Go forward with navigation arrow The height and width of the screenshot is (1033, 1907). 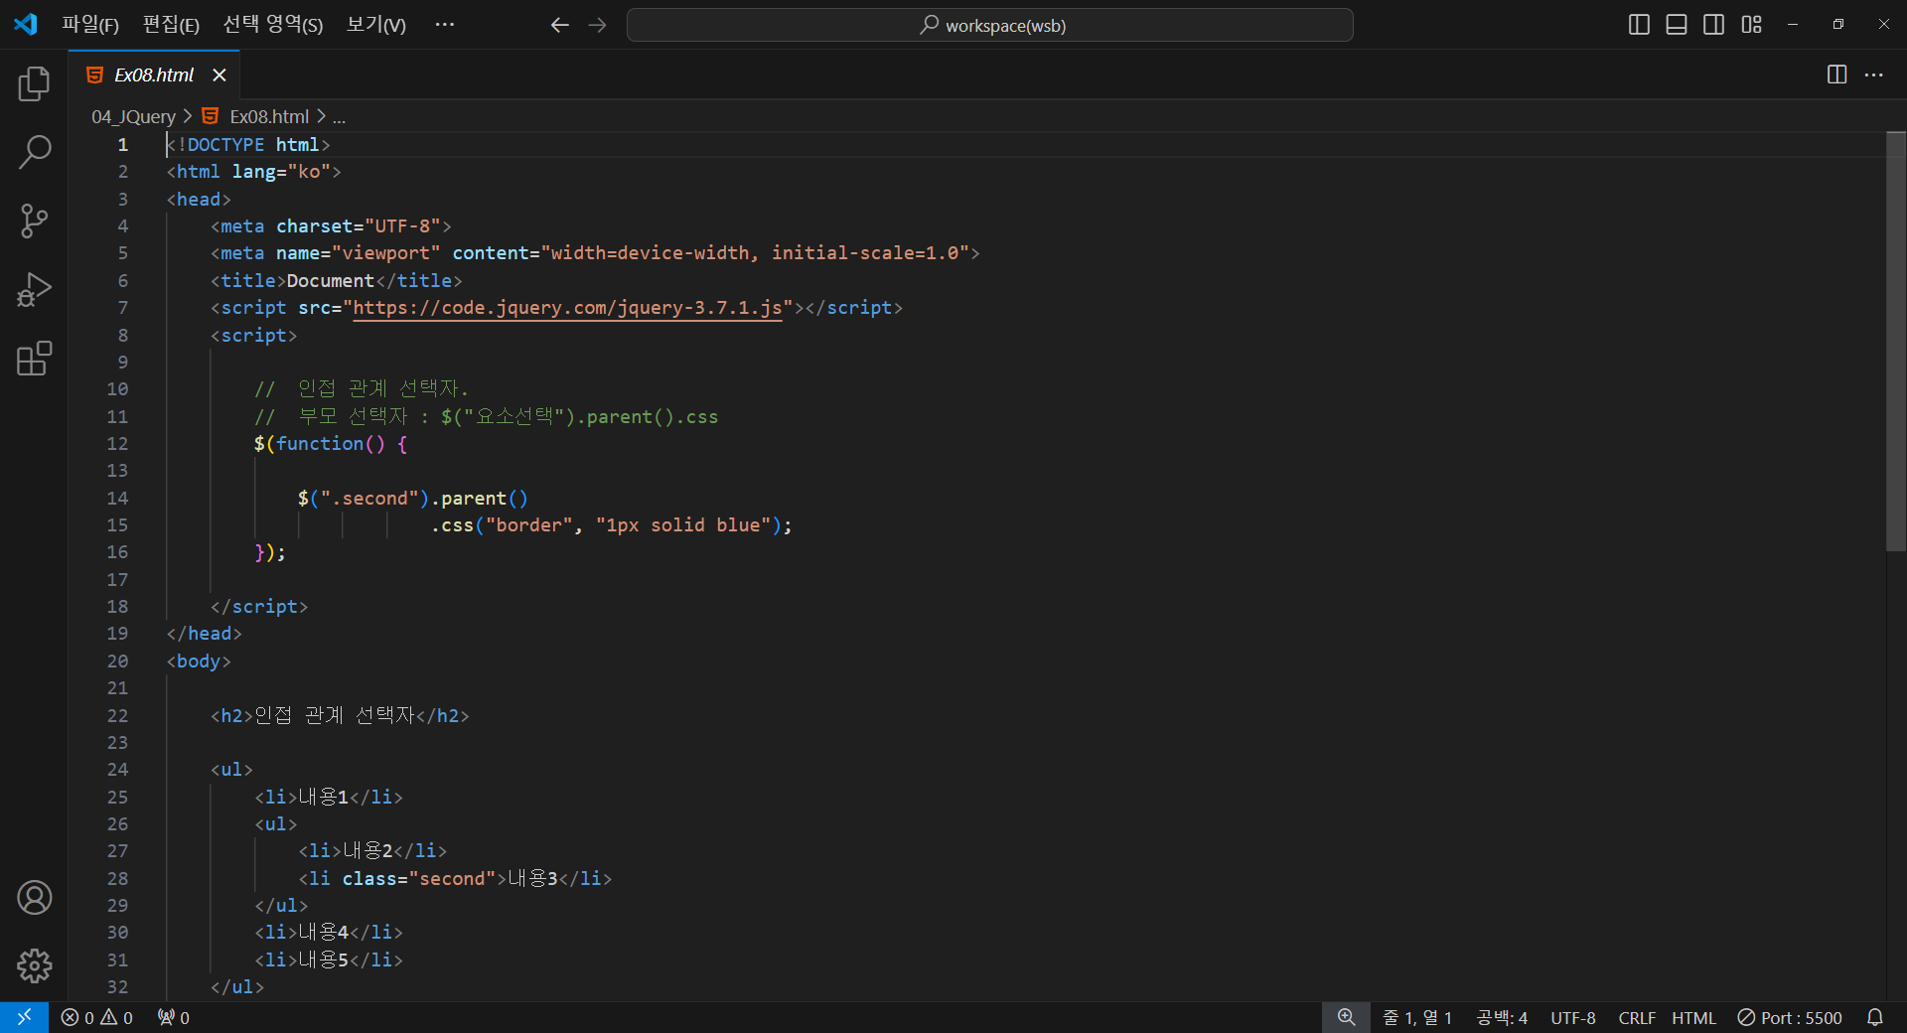(597, 25)
